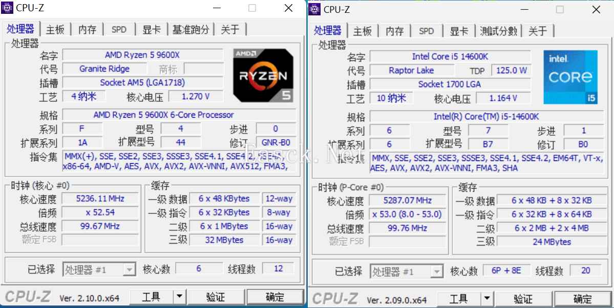Open the 内存 tab in the left window
The height and width of the screenshot is (308, 614).
(87, 29)
